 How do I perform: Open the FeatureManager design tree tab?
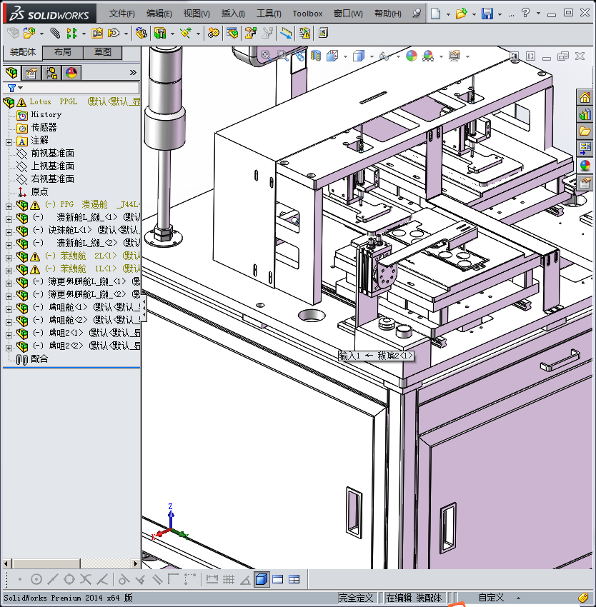[x=11, y=72]
